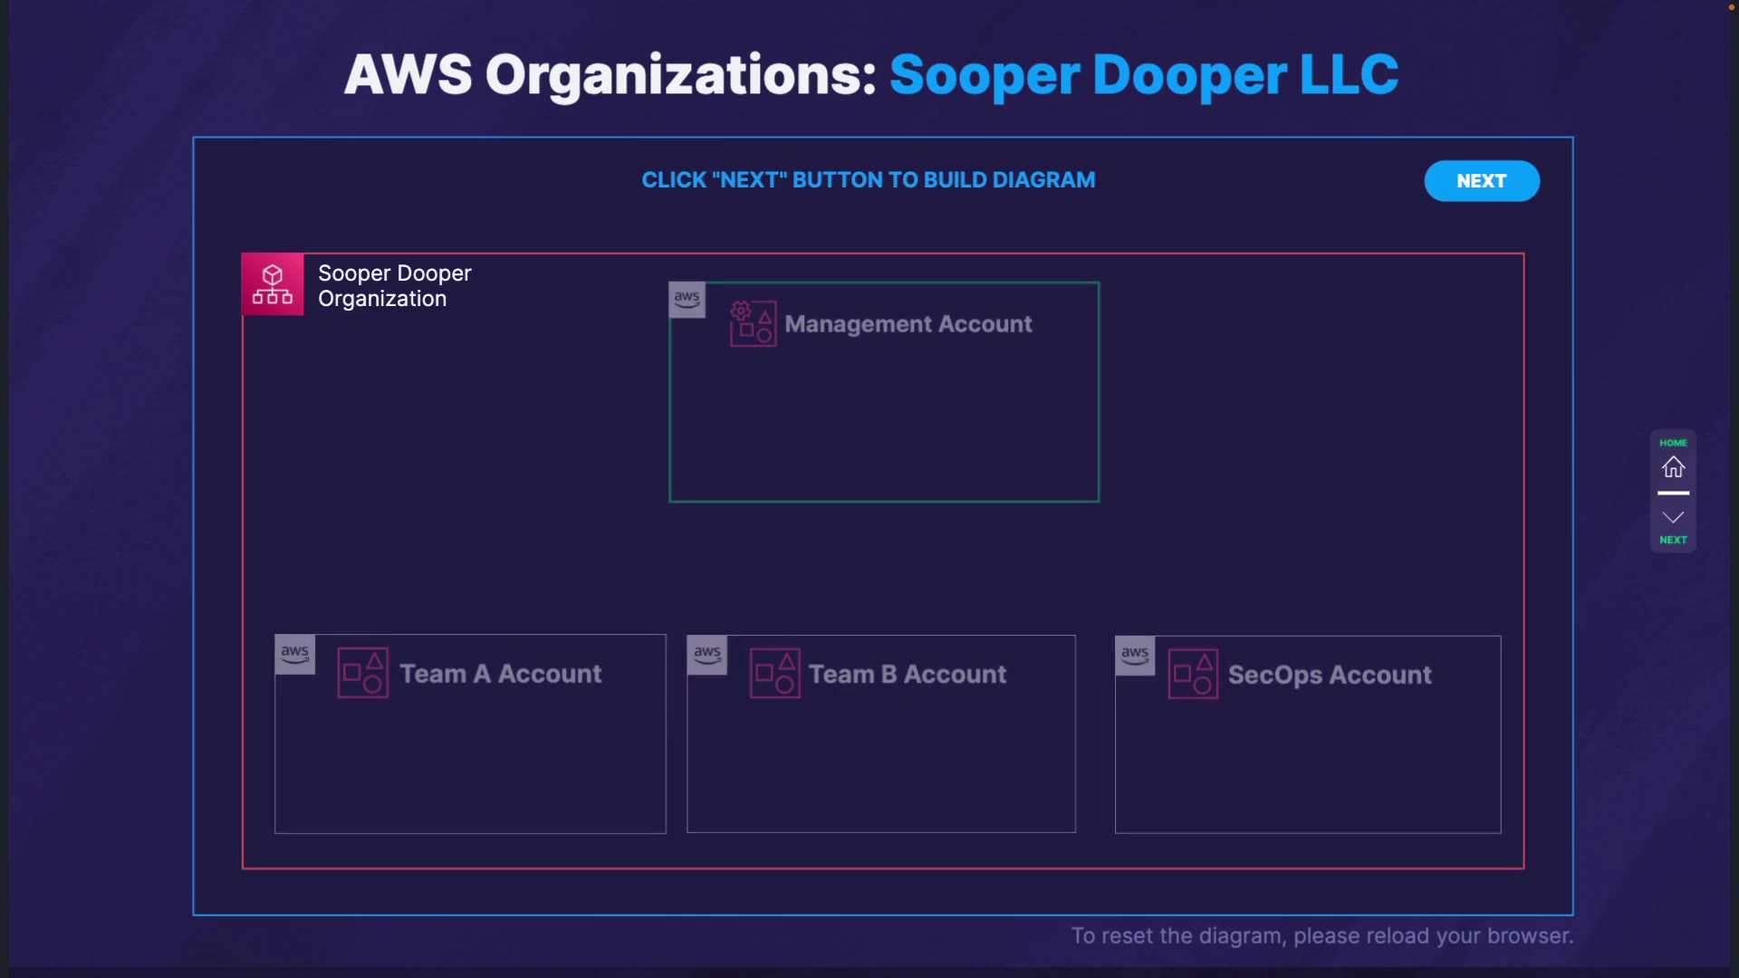Click the blue NEXT button

(1481, 181)
